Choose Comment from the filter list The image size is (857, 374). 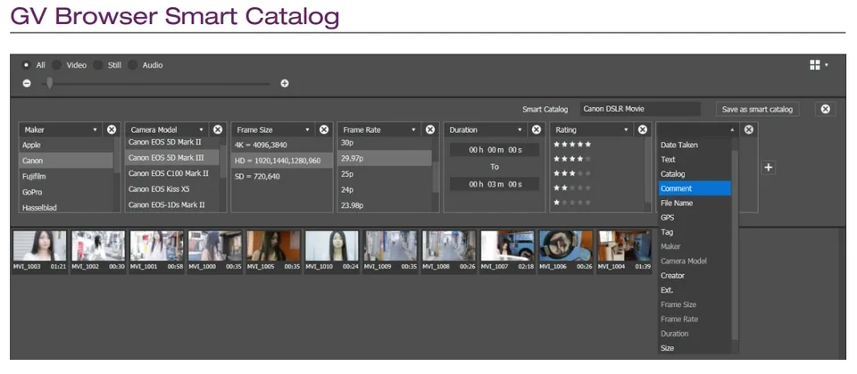pos(695,188)
